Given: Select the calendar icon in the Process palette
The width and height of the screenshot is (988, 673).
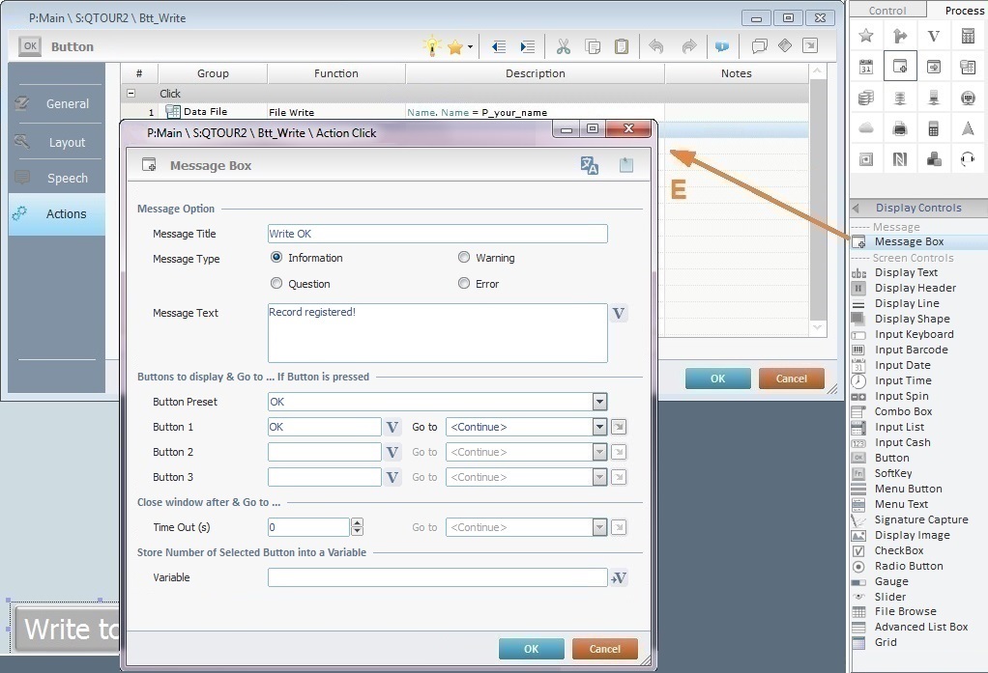Looking at the screenshot, I should click(x=866, y=68).
